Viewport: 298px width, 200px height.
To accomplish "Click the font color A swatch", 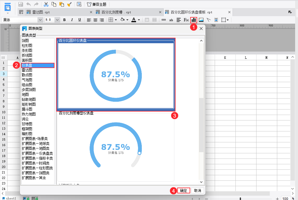I will pyautogui.click(x=134, y=20).
